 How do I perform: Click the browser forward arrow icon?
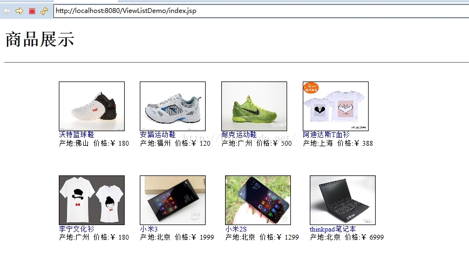19,11
